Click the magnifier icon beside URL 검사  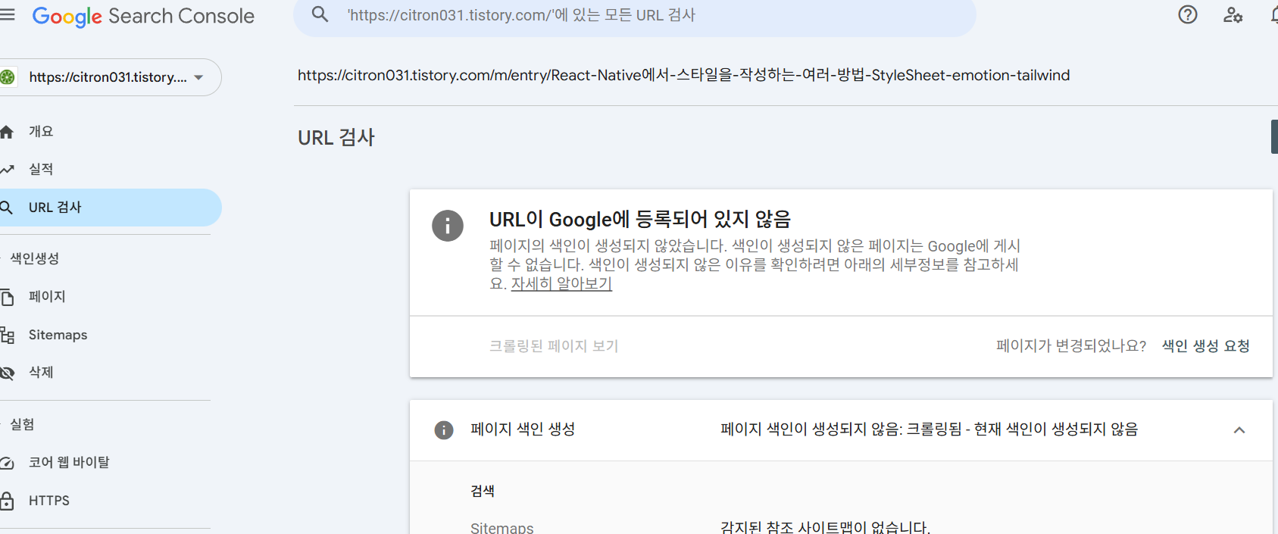pyautogui.click(x=6, y=208)
